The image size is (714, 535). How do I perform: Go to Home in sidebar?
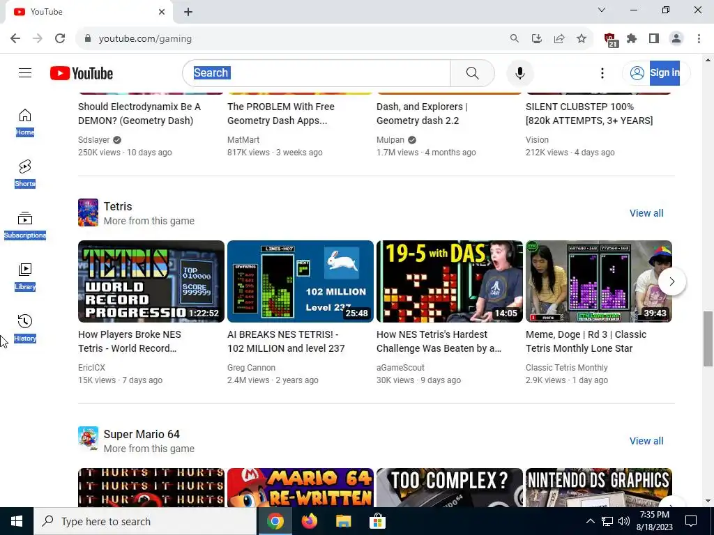point(25,123)
